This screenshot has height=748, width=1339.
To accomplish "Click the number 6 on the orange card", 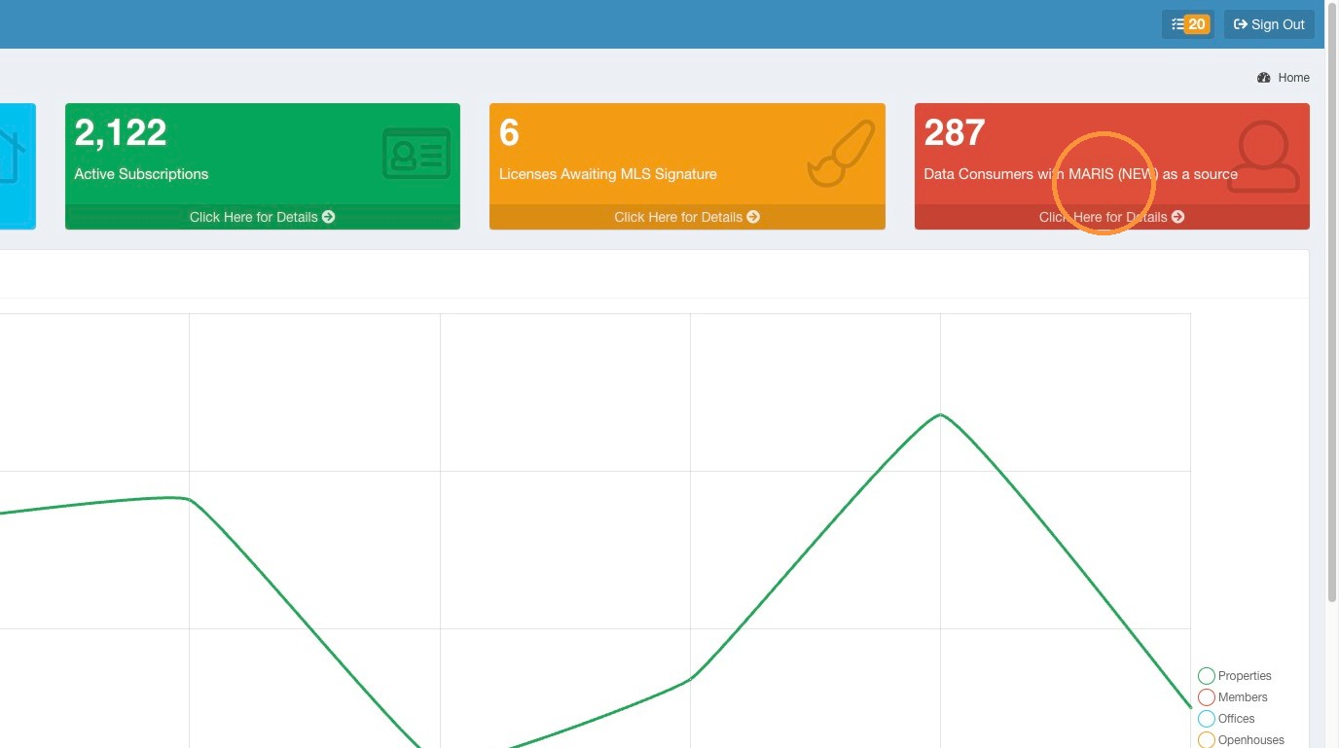I will point(509,132).
